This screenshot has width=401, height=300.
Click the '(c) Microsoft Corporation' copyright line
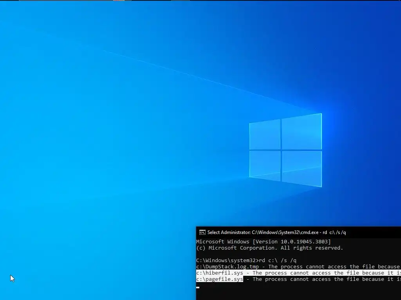click(x=269, y=248)
